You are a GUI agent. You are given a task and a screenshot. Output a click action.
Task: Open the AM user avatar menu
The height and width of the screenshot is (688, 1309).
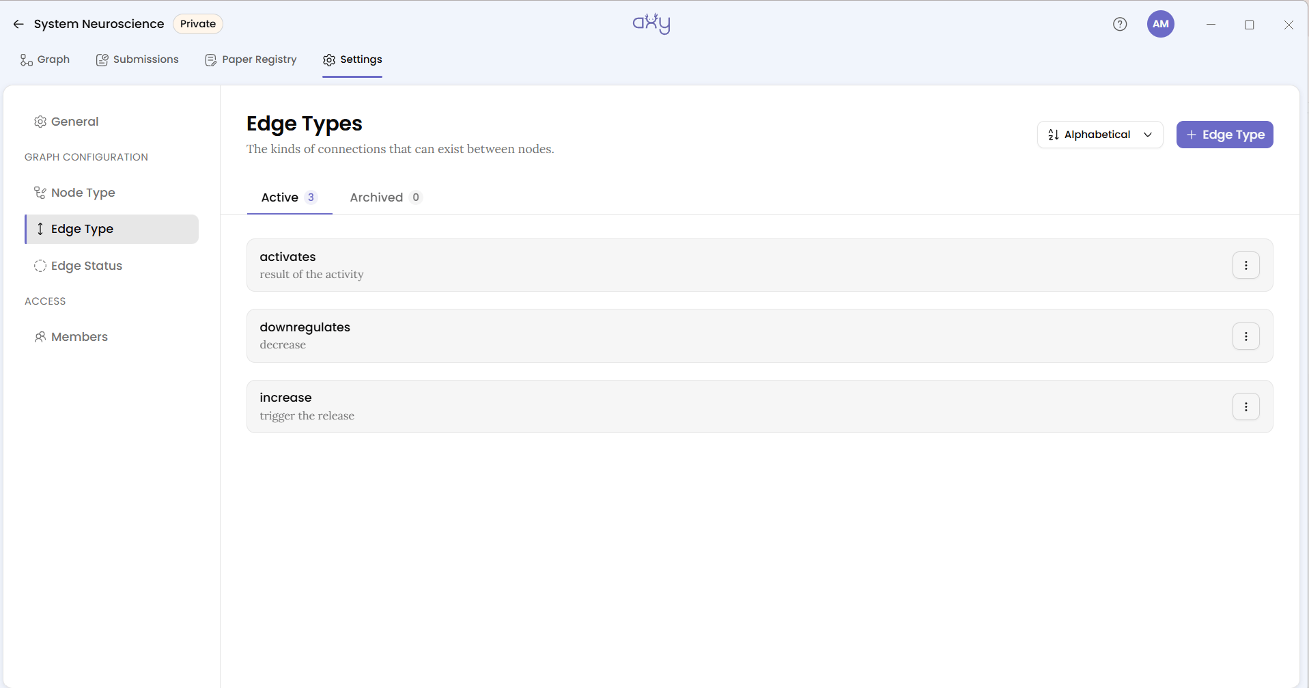coord(1160,24)
